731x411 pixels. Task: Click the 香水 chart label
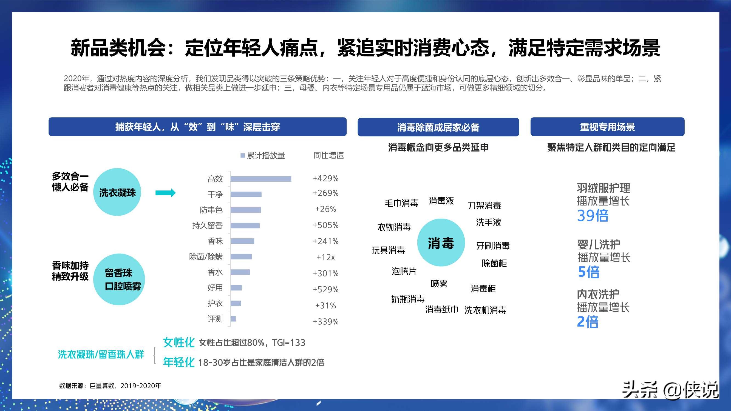pyautogui.click(x=215, y=272)
